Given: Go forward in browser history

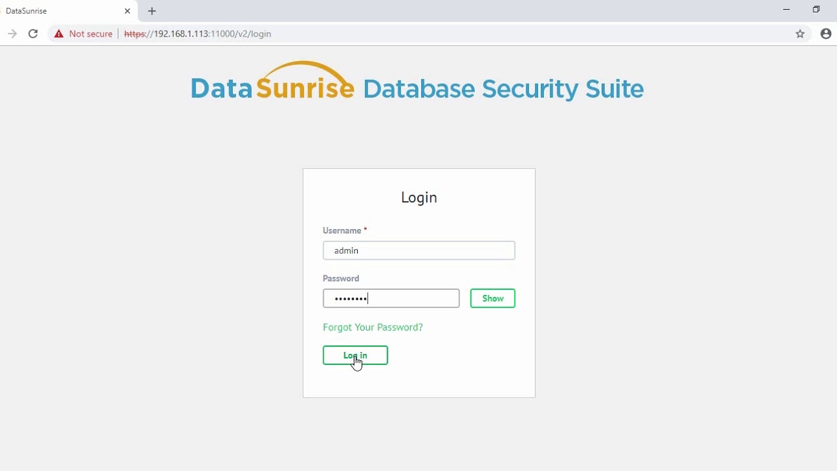Looking at the screenshot, I should pos(12,33).
